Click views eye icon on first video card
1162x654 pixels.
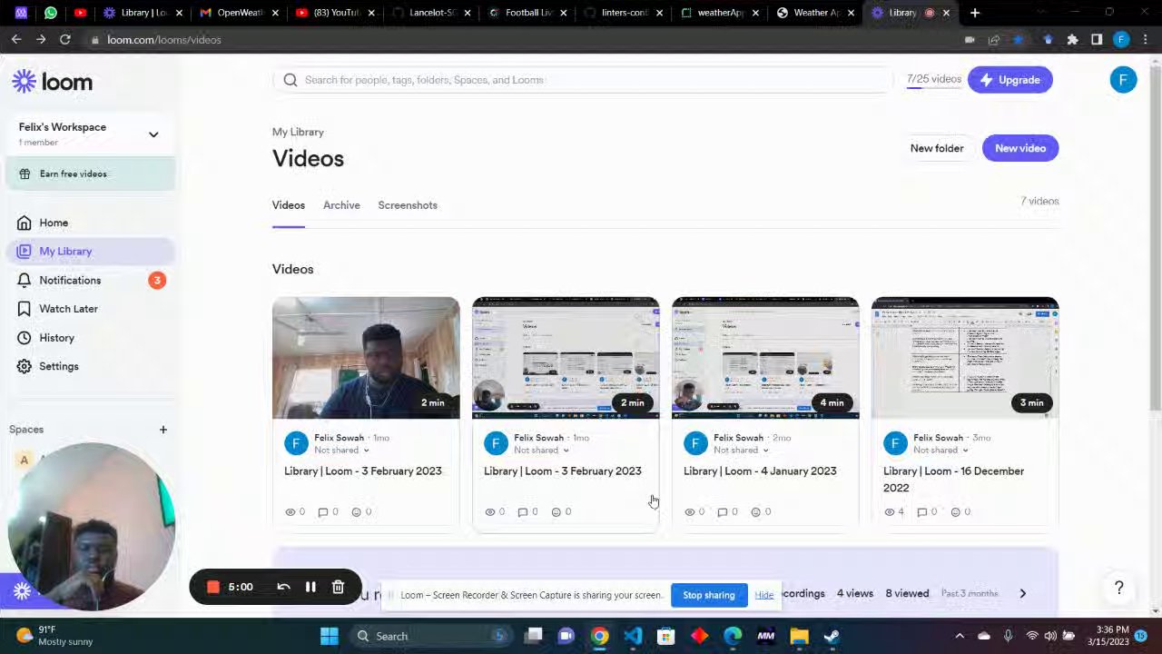tap(290, 512)
